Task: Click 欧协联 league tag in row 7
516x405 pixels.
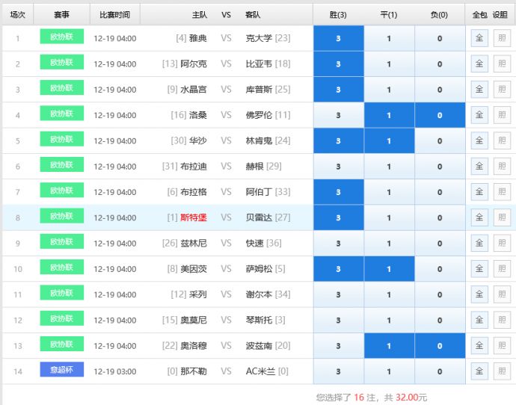Action: pyautogui.click(x=62, y=191)
